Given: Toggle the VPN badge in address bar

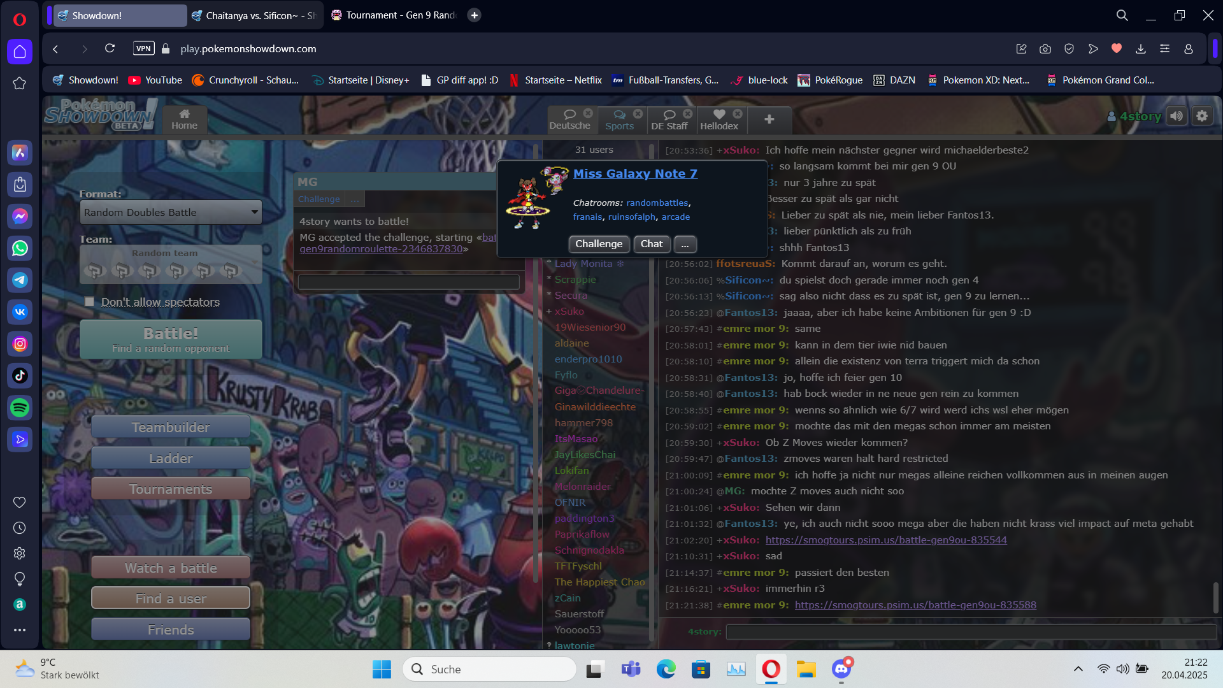Looking at the screenshot, I should click(144, 48).
